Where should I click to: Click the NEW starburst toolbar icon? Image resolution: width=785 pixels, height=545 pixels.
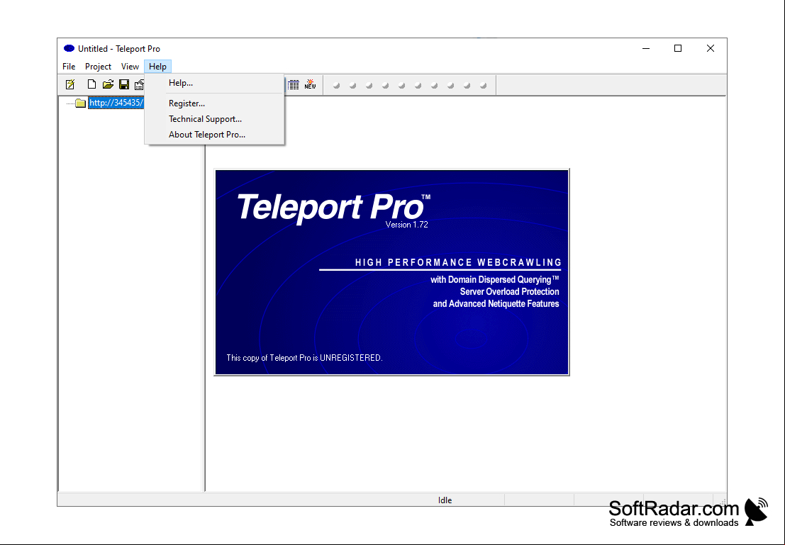pyautogui.click(x=311, y=84)
